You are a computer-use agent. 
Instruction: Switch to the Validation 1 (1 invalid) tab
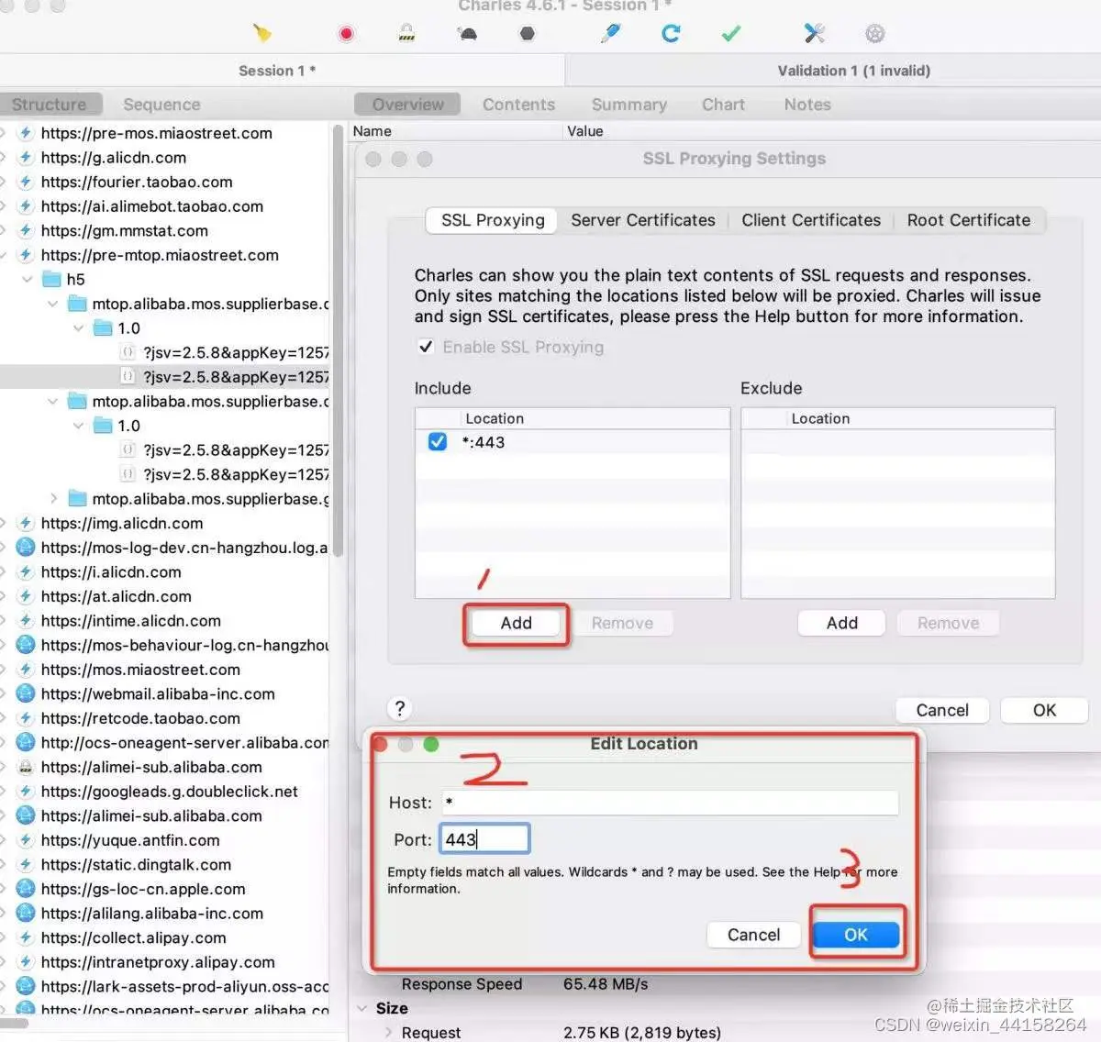point(853,71)
